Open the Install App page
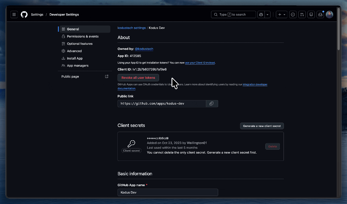Image resolution: width=347 pixels, height=204 pixels. tap(75, 58)
